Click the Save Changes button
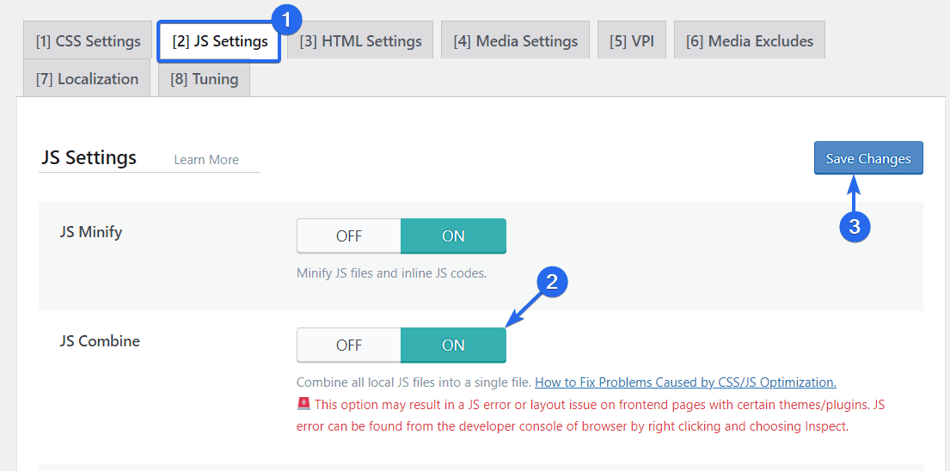This screenshot has height=471, width=950. 868,159
